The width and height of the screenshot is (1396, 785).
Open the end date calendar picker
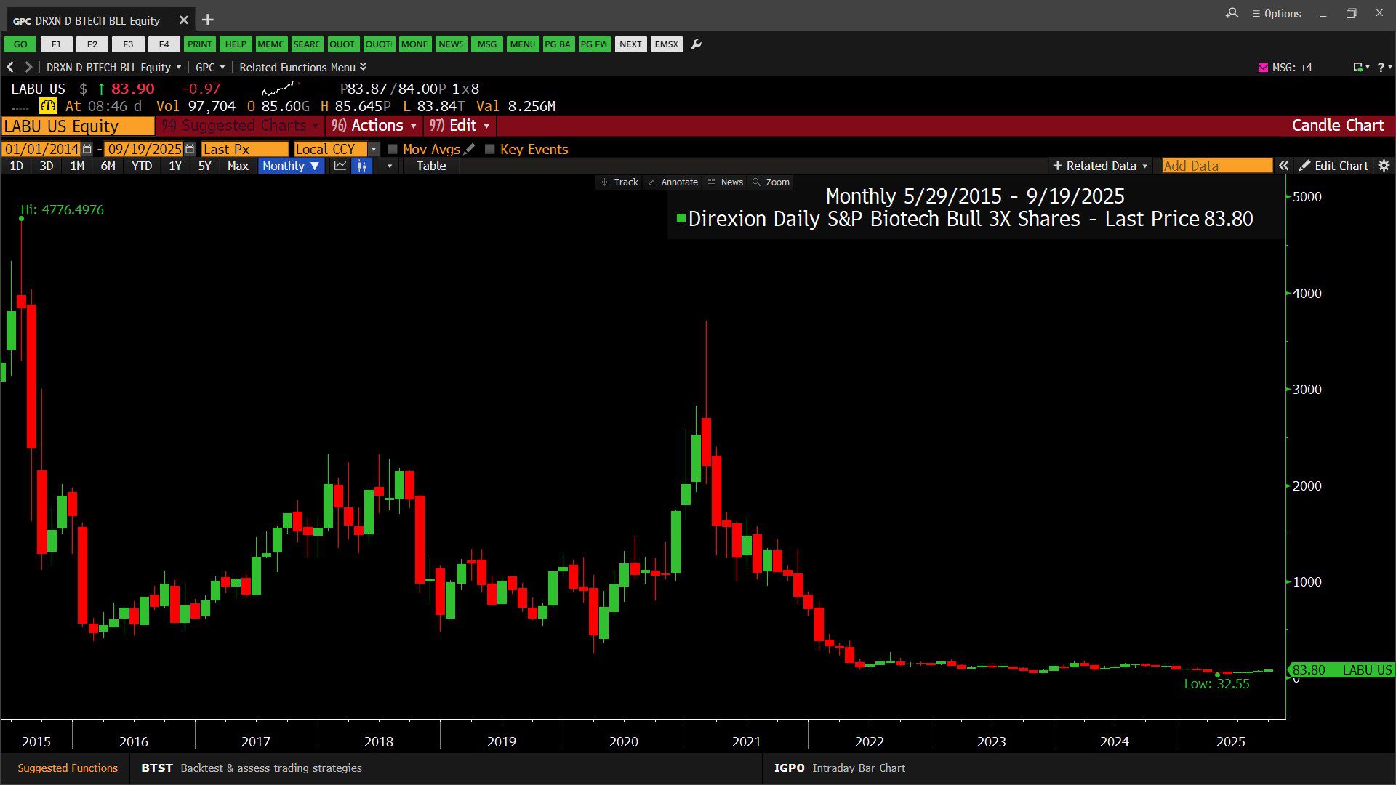pyautogui.click(x=190, y=149)
